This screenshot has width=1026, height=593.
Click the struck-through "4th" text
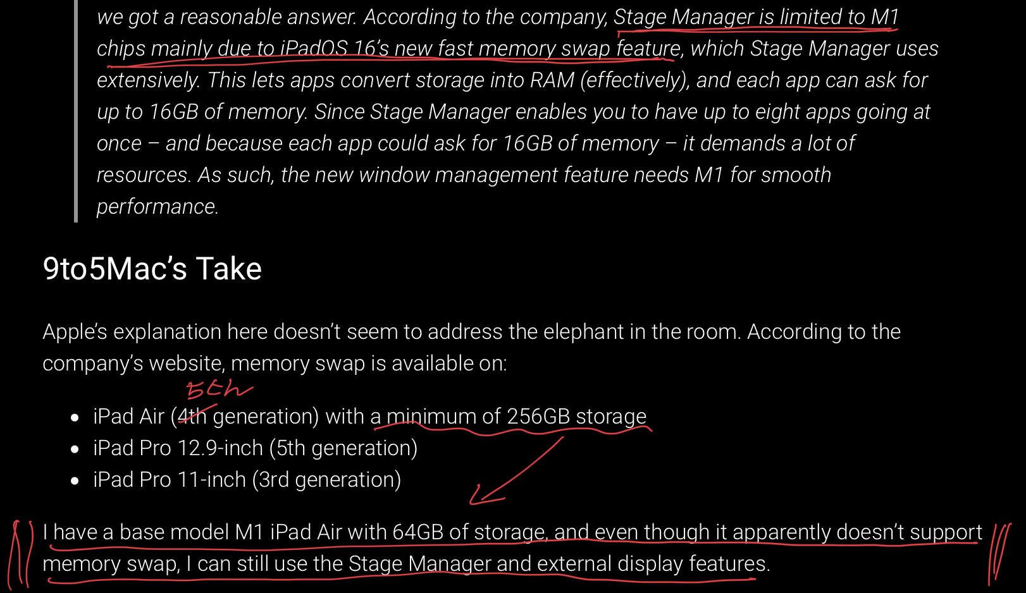(192, 416)
